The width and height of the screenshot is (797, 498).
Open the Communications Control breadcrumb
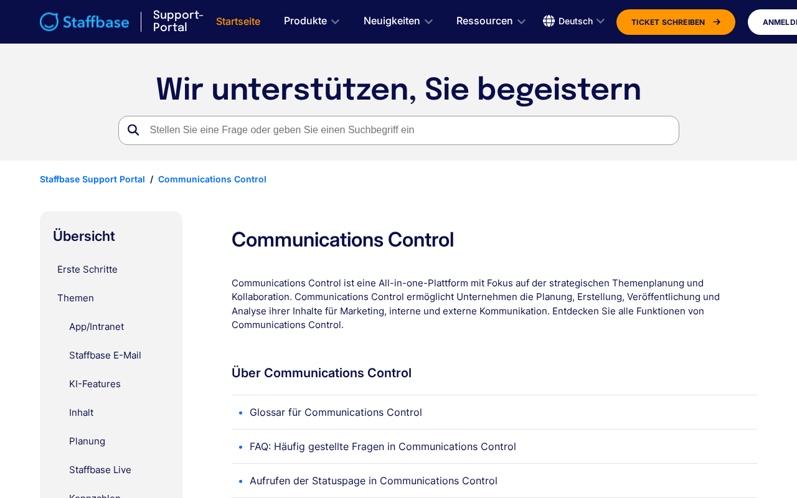(212, 179)
